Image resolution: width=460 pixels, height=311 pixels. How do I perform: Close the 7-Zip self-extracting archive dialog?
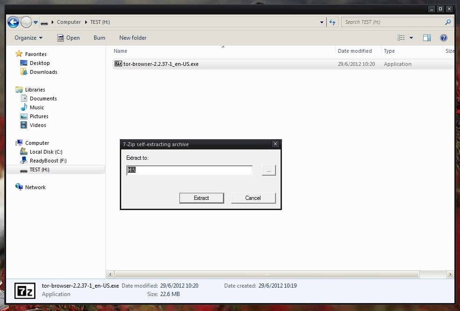click(x=275, y=144)
